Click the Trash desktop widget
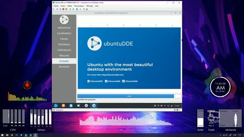 pos(211,120)
